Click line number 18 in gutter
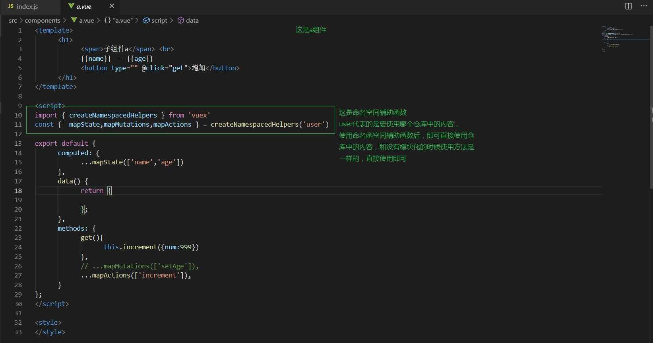Viewport: 653px width, 343px height. (x=18, y=191)
